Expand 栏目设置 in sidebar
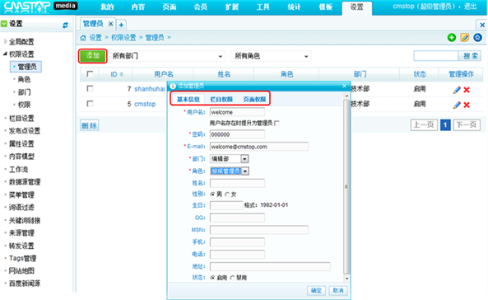488x300 pixels. (x=21, y=118)
